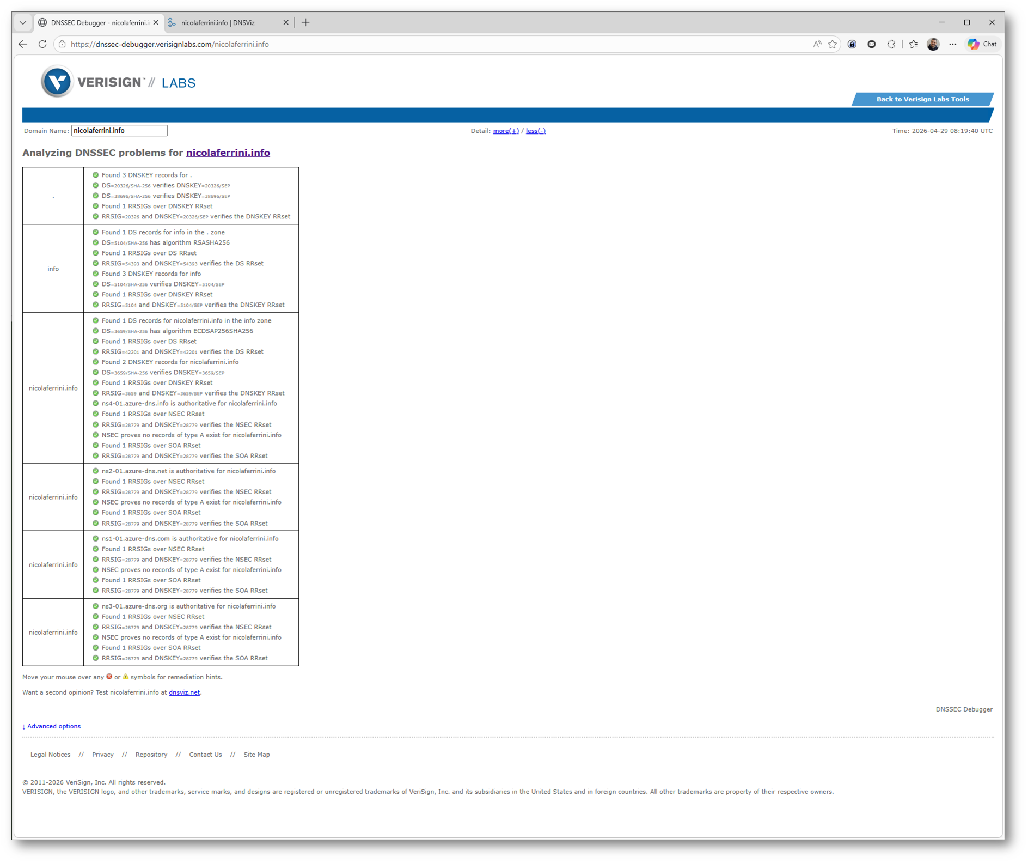This screenshot has width=1028, height=863.
Task: Switch to DNSSEC Debugger tab
Action: click(x=99, y=22)
